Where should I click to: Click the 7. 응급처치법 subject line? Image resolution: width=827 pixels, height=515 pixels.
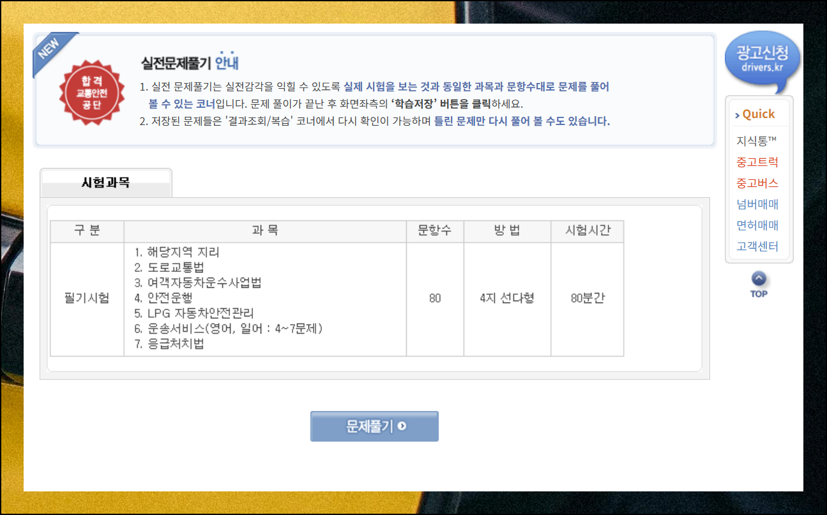tap(169, 345)
